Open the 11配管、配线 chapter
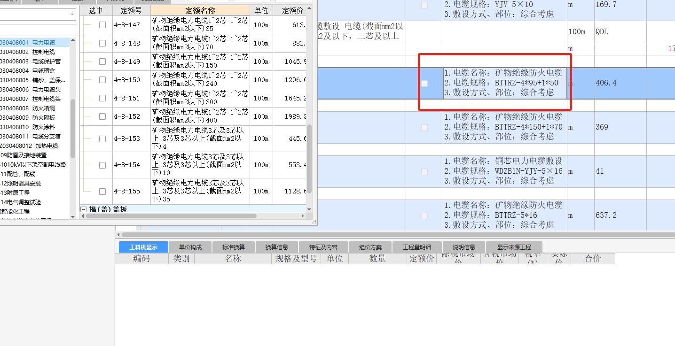This screenshot has width=675, height=346. tap(18, 174)
